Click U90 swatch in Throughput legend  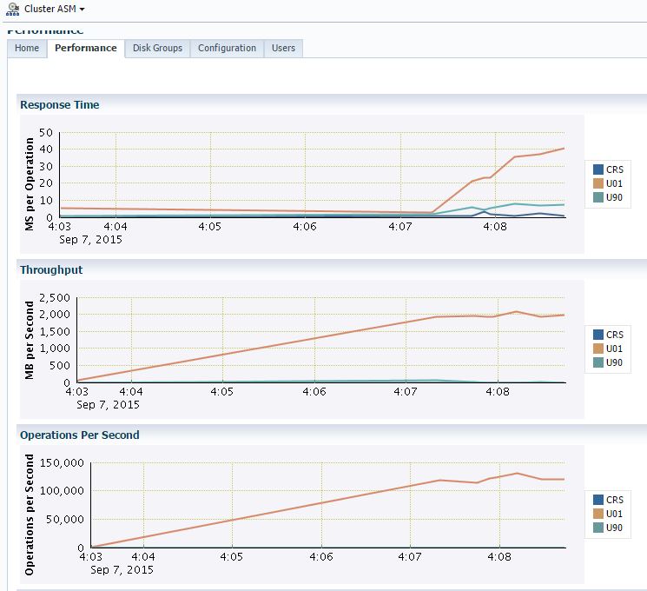[598, 362]
